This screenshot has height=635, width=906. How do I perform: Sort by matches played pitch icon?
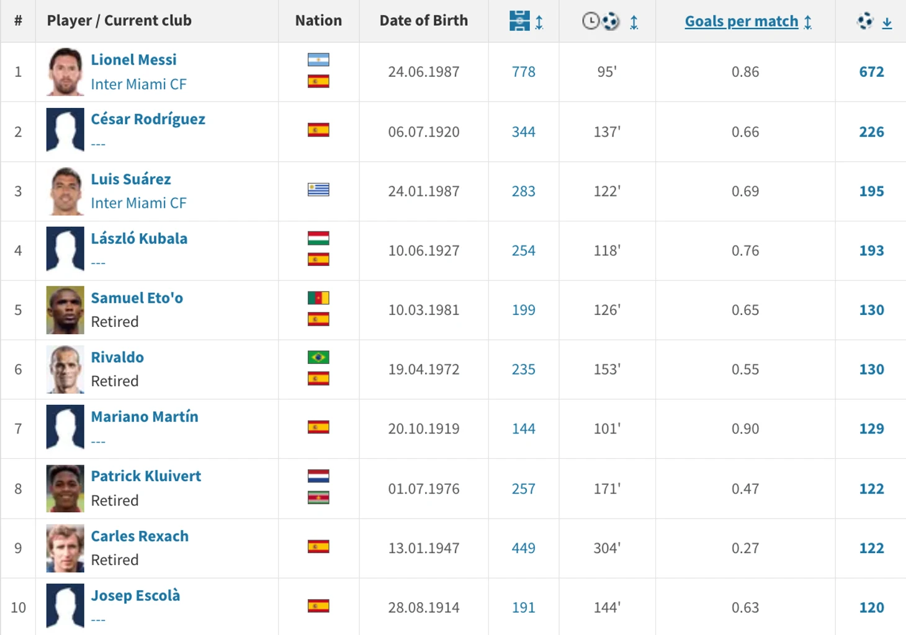point(519,20)
